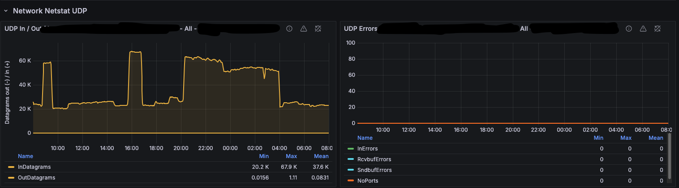Click the 16:00 x-axis label in UDP In / Out
The height and width of the screenshot is (188, 679).
(132, 148)
